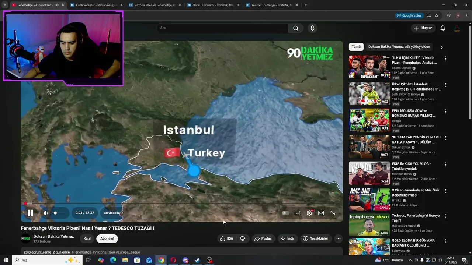Viewport: 472px width, 265px height.
Task: Expand the 'Bu videoda' chapters chevron
Action: tap(122, 213)
